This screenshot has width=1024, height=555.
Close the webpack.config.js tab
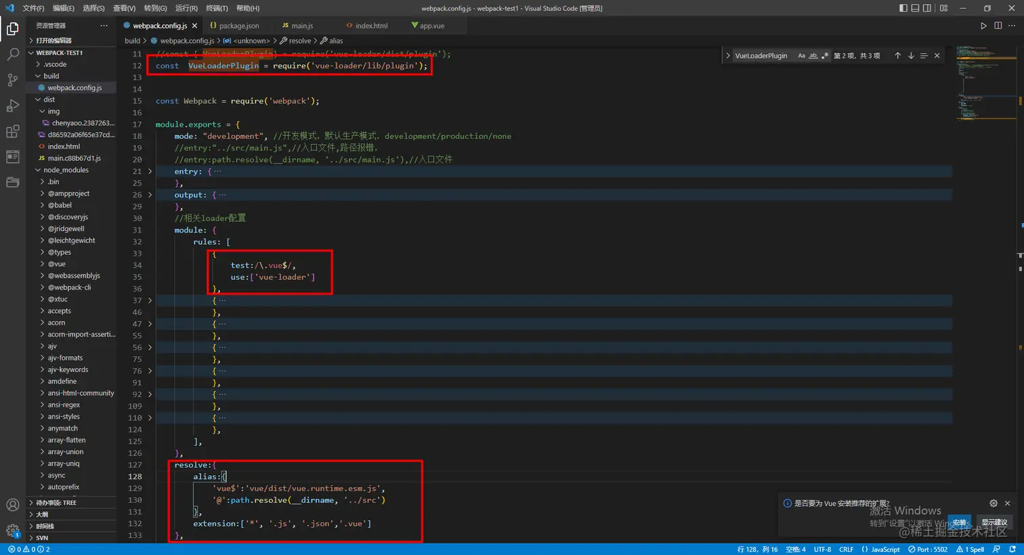tap(194, 26)
